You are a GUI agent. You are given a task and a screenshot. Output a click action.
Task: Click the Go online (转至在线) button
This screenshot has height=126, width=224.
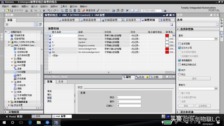coord(89,10)
